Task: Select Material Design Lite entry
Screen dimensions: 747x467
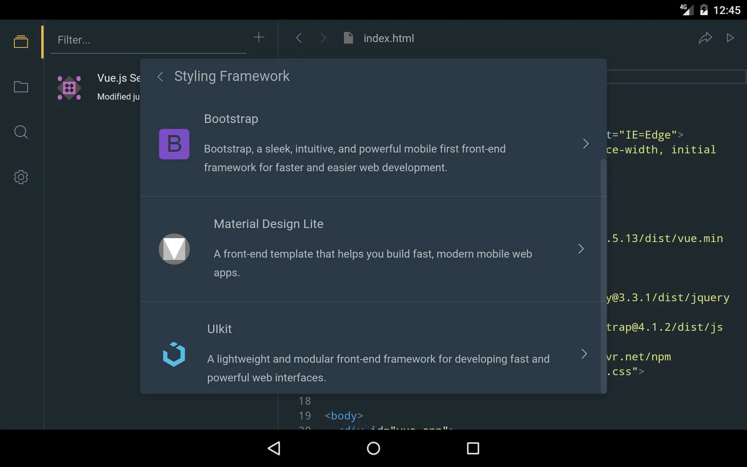Action: [268, 224]
